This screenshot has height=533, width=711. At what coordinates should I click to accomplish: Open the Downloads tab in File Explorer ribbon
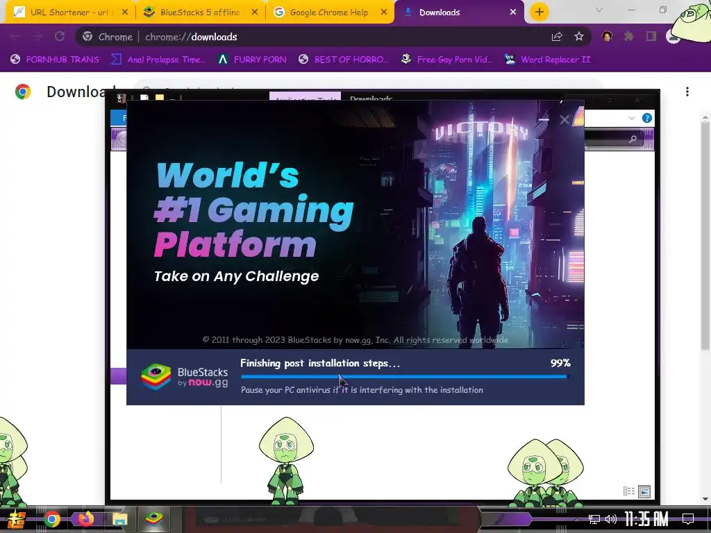point(371,98)
